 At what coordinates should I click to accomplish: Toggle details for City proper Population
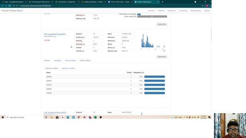pyautogui.click(x=162, y=56)
